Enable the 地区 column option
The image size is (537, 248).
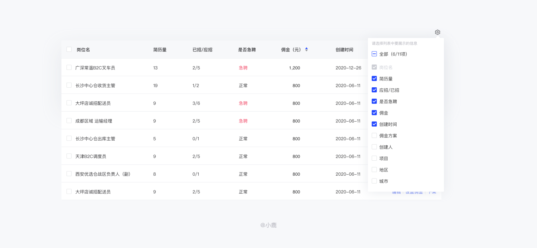tap(374, 170)
